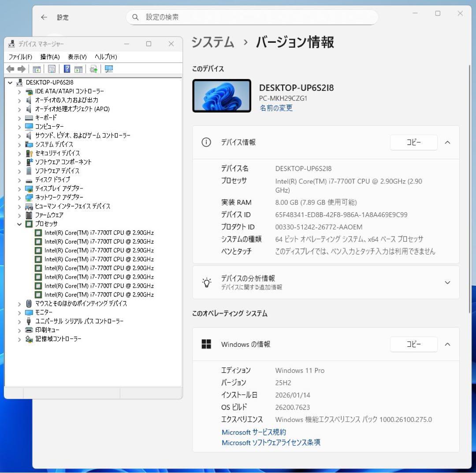Open the 操作 menu in Device Manager

click(50, 56)
